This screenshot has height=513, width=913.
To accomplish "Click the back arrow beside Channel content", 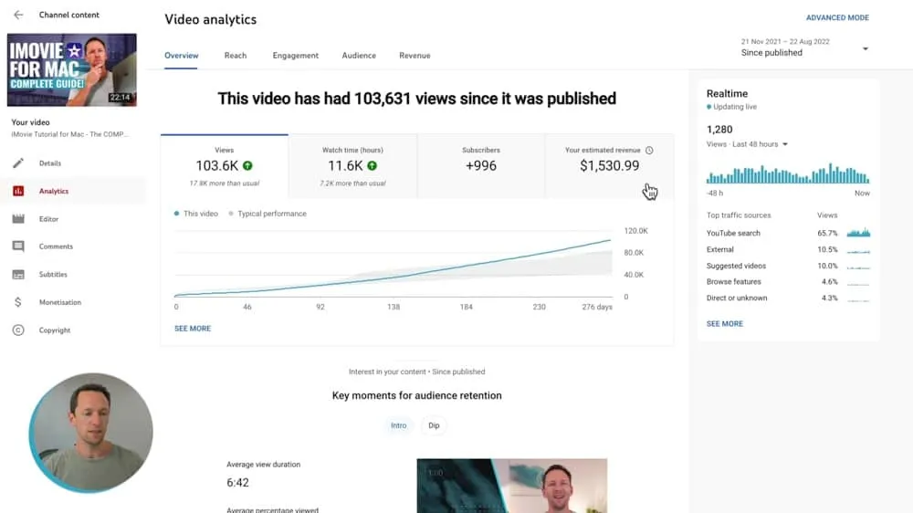I will 18,16.
